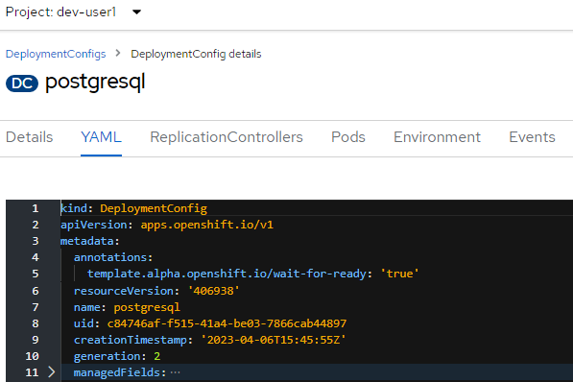Viewport: 573px width, 382px height.
Task: Open the Environment tab
Action: [437, 137]
